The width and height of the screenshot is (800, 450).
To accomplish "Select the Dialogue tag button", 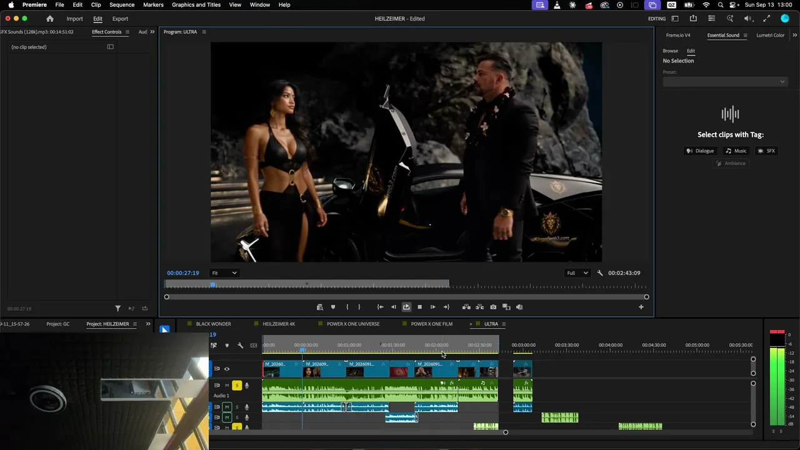I will (700, 151).
